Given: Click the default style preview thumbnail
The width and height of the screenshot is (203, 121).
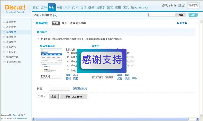Looking at the screenshot, I should coord(51,60).
